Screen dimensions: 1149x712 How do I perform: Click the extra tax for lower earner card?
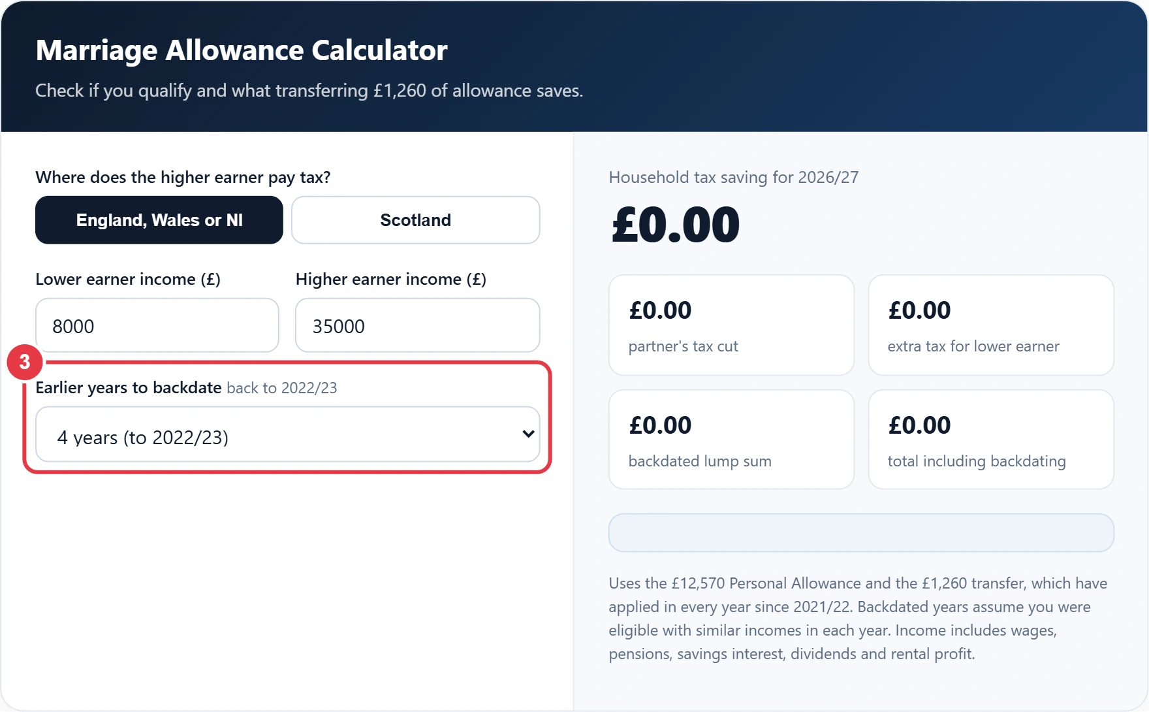991,325
